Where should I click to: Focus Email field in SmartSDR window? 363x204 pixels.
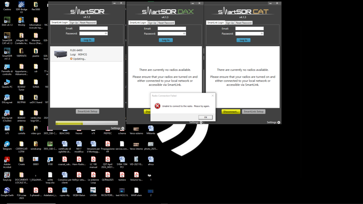coord(94,28)
